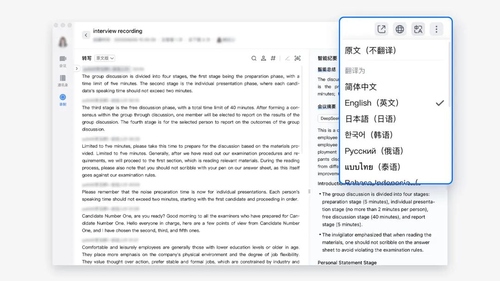The width and height of the screenshot is (500, 281).
Task: Click bullet 'The invigilator emphasized that'
Action: pyautogui.click(x=375, y=243)
